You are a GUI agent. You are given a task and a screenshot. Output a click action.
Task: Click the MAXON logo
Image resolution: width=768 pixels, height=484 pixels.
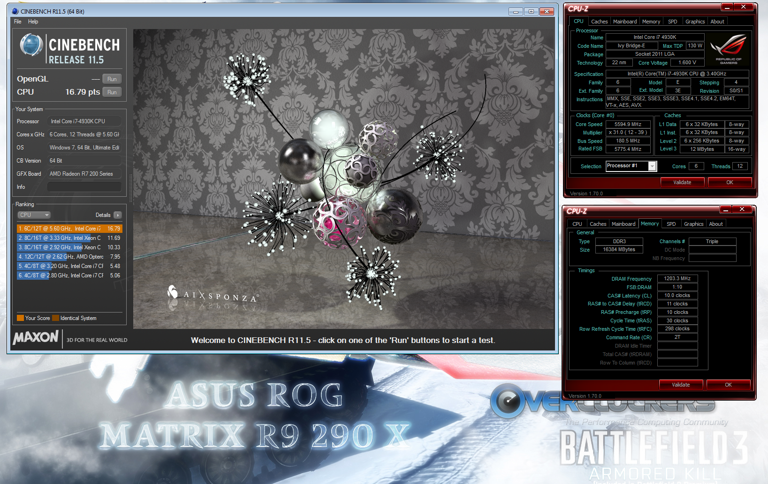point(36,337)
